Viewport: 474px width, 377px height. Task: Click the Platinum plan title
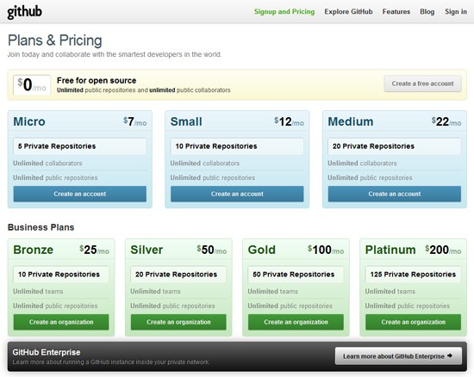click(390, 250)
